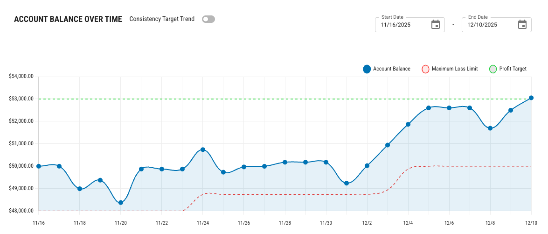Click the 12/2 balance data point

pos(367,166)
